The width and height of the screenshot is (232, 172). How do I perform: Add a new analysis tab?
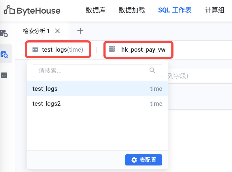[x=80, y=31]
